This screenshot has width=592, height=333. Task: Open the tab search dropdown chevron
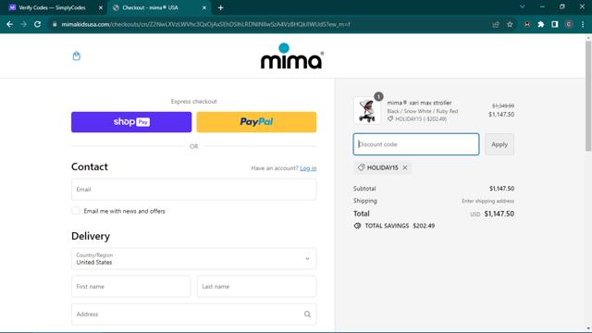point(522,6)
